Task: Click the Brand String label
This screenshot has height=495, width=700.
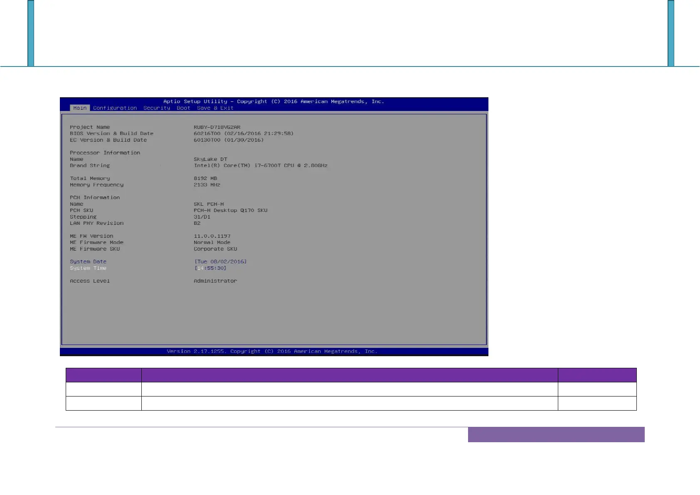Action: pyautogui.click(x=90, y=165)
